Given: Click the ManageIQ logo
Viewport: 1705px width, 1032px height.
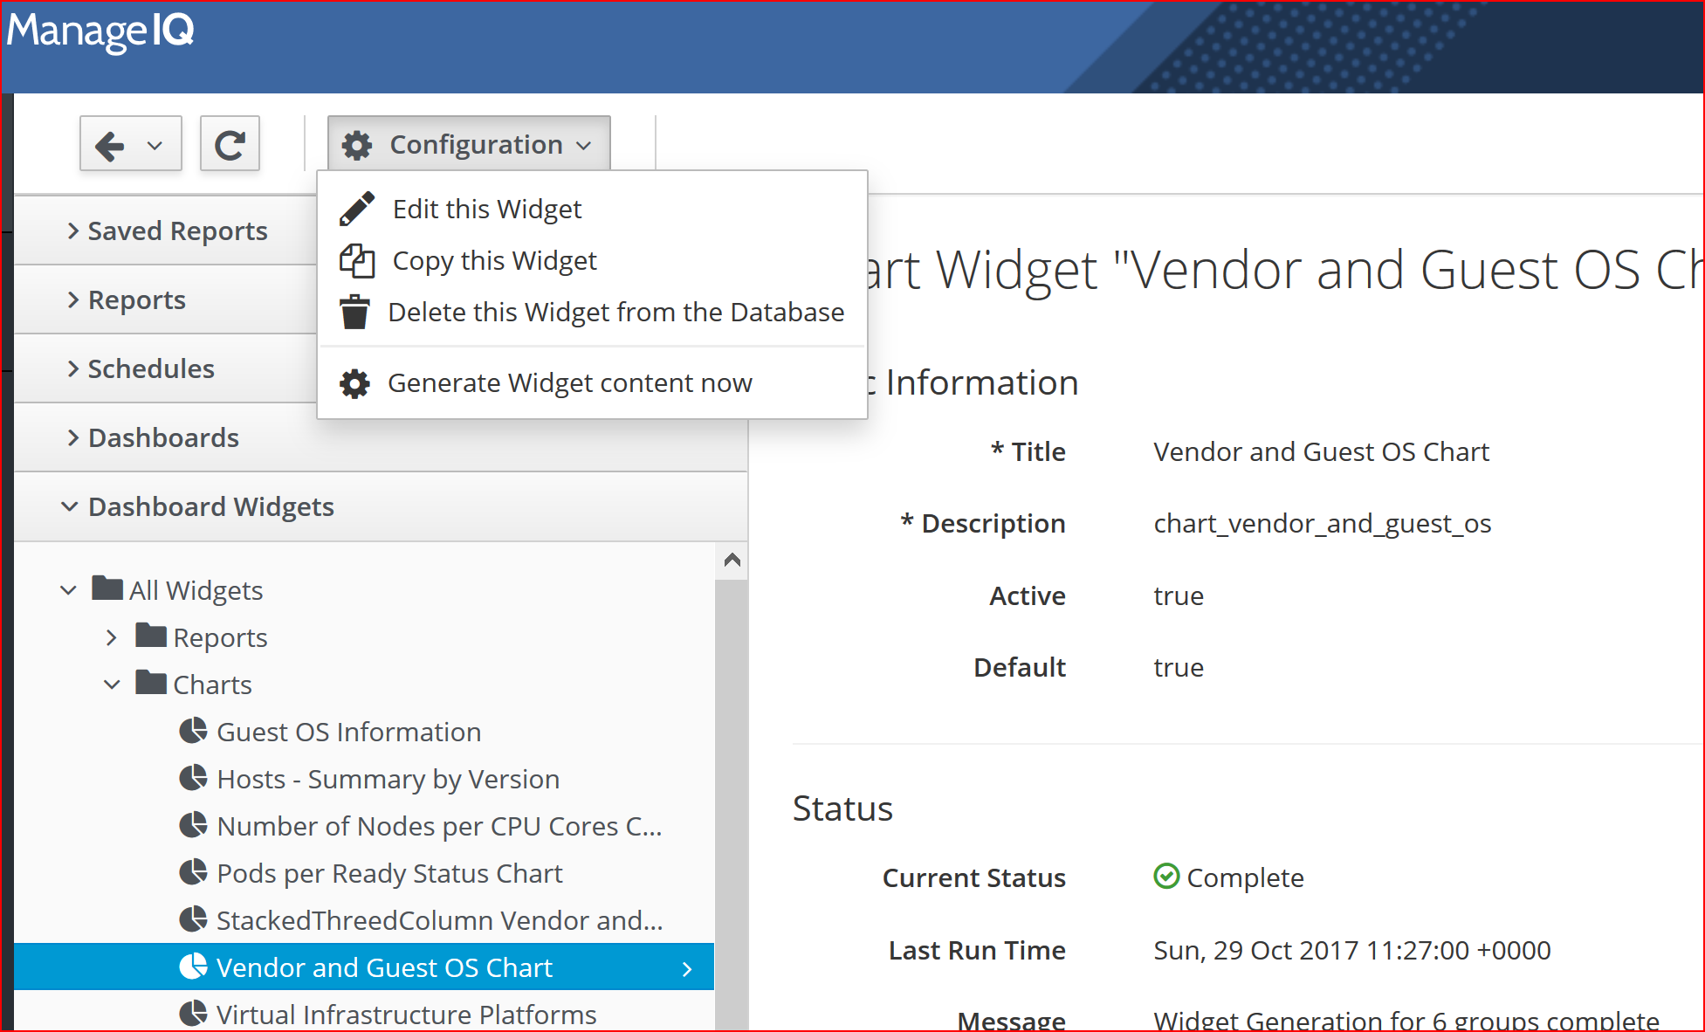Looking at the screenshot, I should 99,31.
